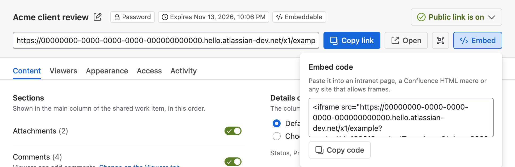The height and width of the screenshot is (167, 515).
Task: Switch to the Activity tab
Action: coord(184,71)
